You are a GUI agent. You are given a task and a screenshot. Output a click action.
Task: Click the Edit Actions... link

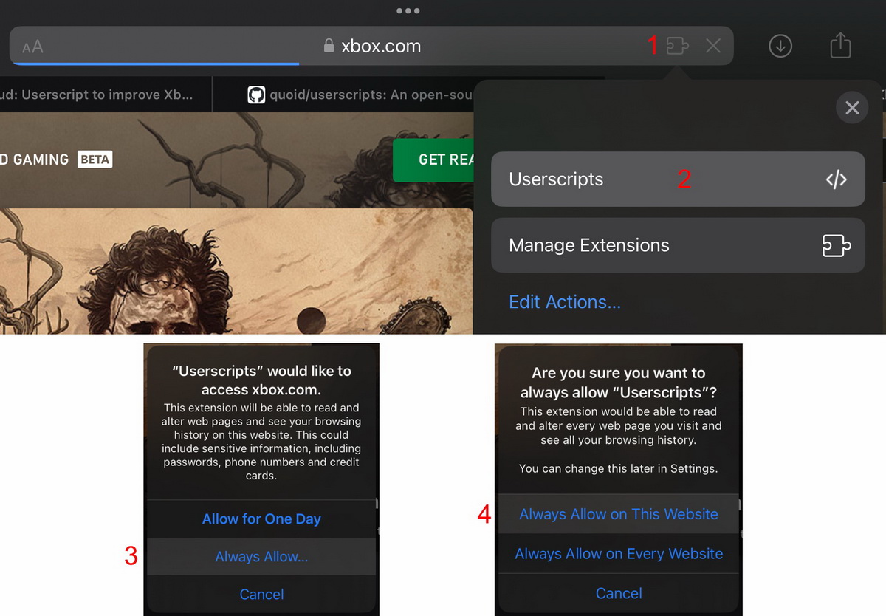tap(565, 302)
